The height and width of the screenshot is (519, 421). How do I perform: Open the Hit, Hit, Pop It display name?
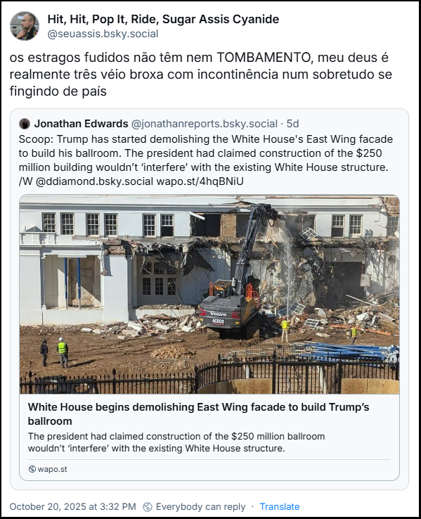click(x=163, y=19)
